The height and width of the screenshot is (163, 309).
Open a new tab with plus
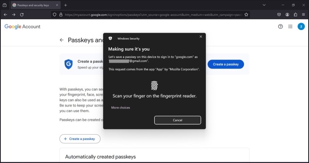pyautogui.click(x=66, y=5)
